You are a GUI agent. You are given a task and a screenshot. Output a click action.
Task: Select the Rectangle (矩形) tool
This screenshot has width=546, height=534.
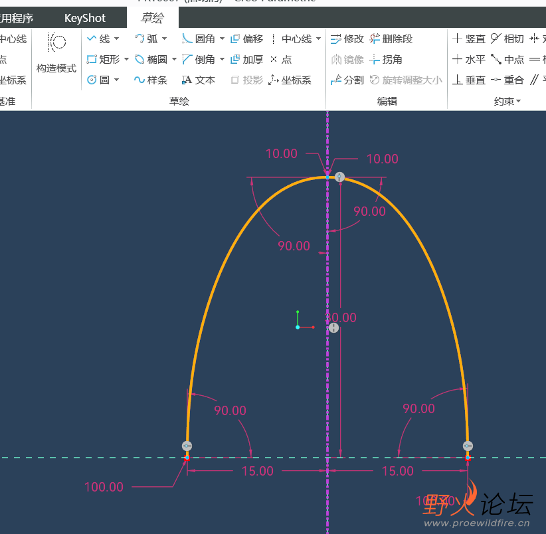pyautogui.click(x=104, y=60)
